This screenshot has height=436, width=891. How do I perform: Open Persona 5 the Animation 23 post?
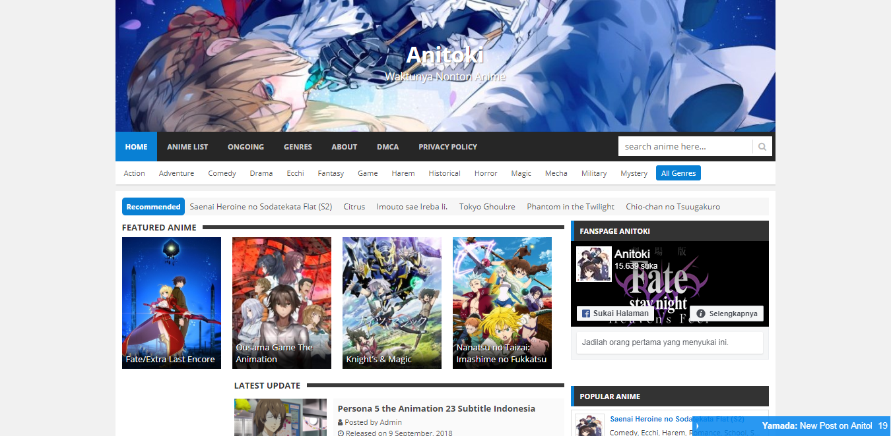[436, 408]
